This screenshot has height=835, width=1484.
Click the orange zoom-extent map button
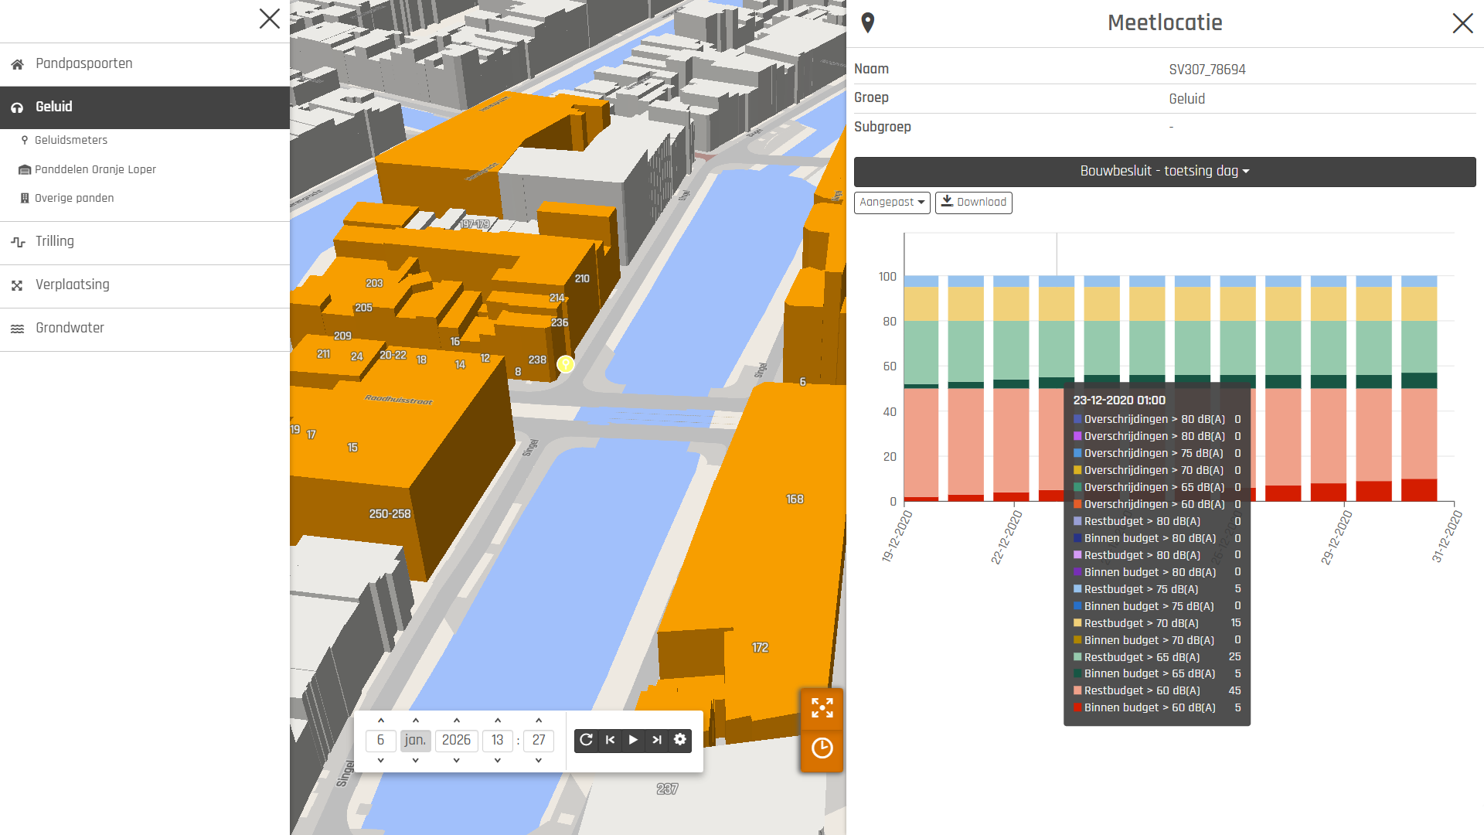point(822,707)
